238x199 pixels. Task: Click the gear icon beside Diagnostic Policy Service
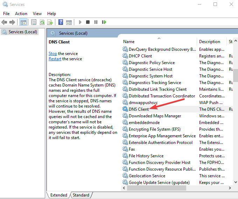(125, 62)
